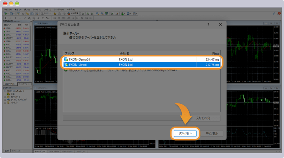
Task: Open the 挿入(I) menu
Action: 27,9
